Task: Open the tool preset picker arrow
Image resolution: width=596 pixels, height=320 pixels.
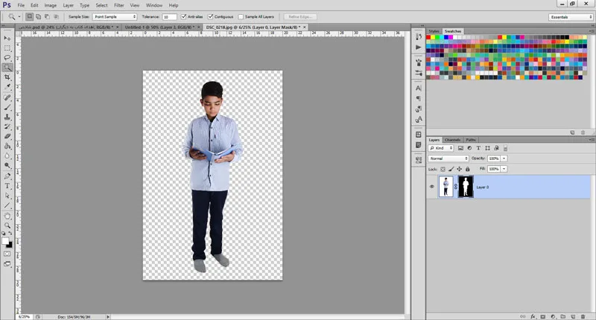Action: tap(19, 16)
